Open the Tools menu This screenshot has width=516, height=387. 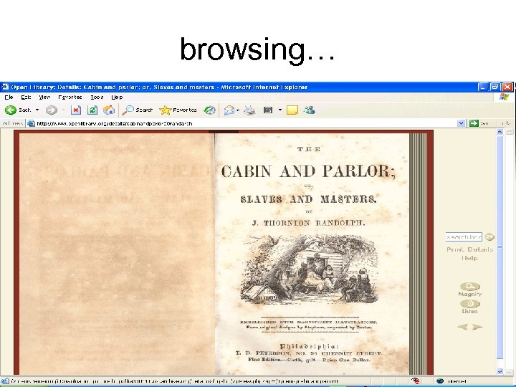click(97, 97)
